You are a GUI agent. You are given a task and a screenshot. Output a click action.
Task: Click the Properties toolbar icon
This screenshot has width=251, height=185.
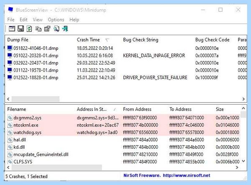click(47, 29)
